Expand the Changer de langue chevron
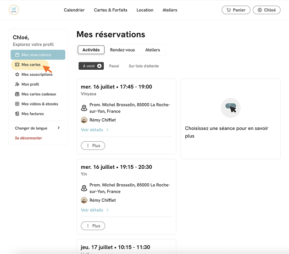 click(59, 128)
